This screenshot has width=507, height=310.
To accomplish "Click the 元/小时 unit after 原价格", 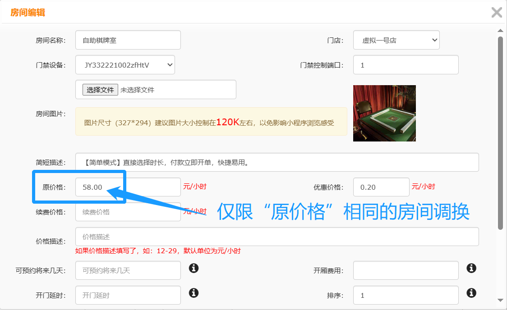I will tap(195, 187).
